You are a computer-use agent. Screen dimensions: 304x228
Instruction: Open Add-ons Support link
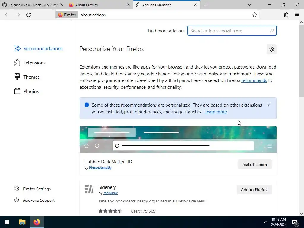(34, 200)
